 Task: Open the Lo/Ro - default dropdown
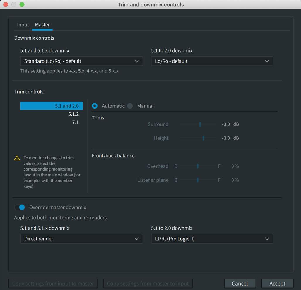click(x=212, y=61)
